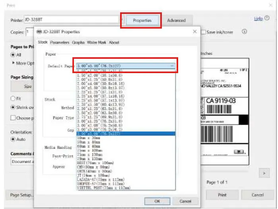
Task: Collapse the Default Paper combo box arrow
Action: (x=172, y=66)
